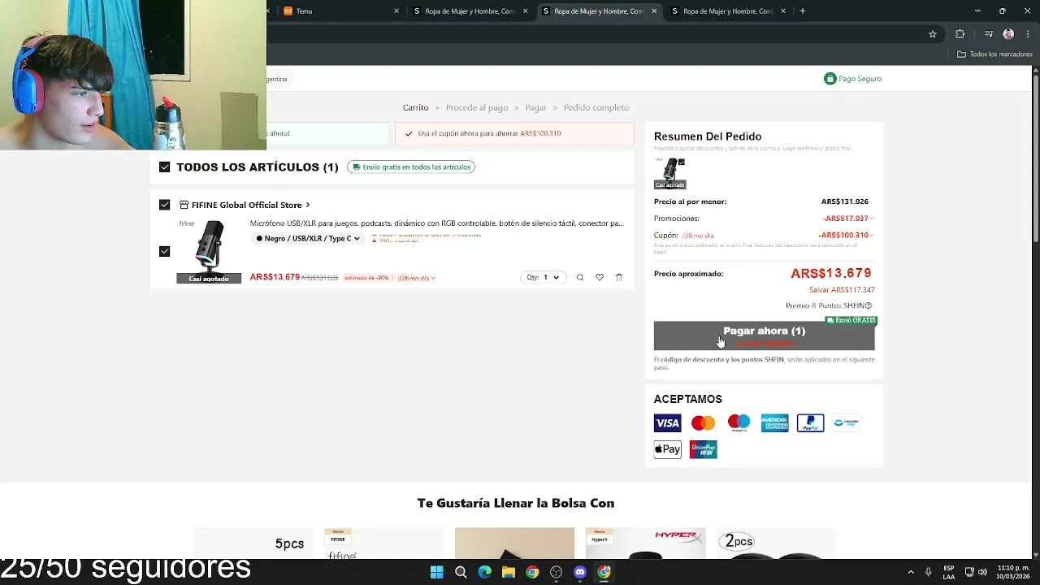1040x585 pixels.
Task: Open the Negro / USB/XLR / Type C variant dropdown
Action: (x=308, y=238)
